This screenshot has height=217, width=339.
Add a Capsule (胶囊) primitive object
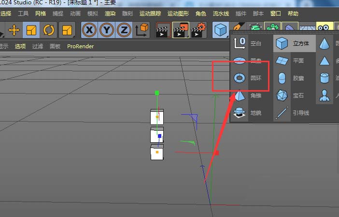282,78
